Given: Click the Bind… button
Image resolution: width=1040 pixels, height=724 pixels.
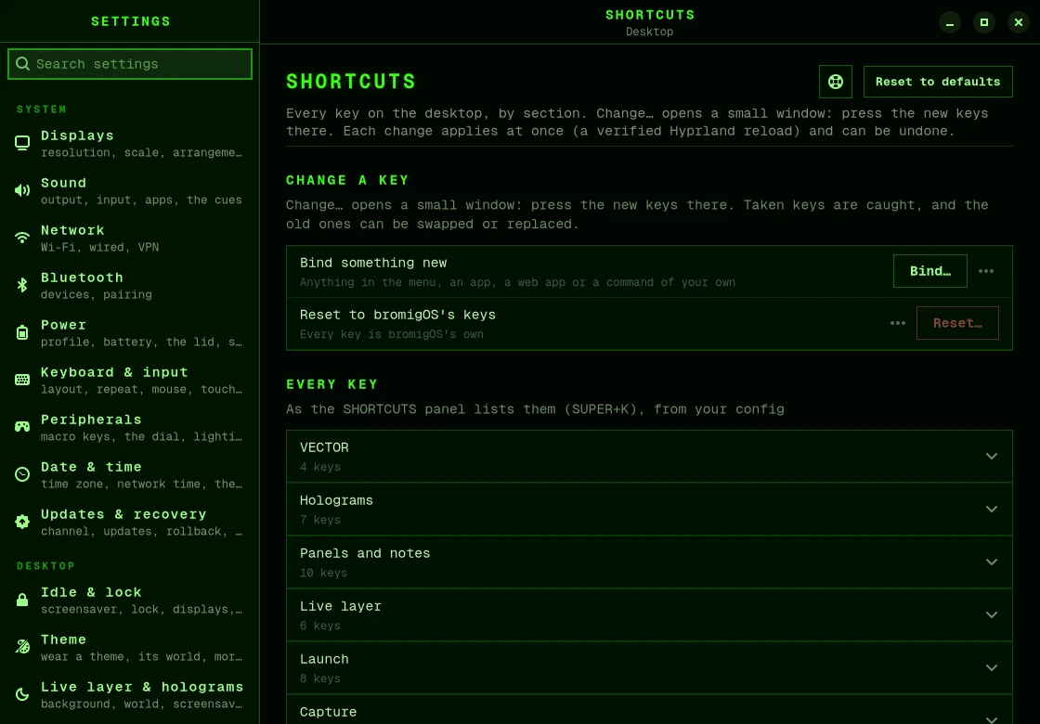Looking at the screenshot, I should pyautogui.click(x=929, y=271).
